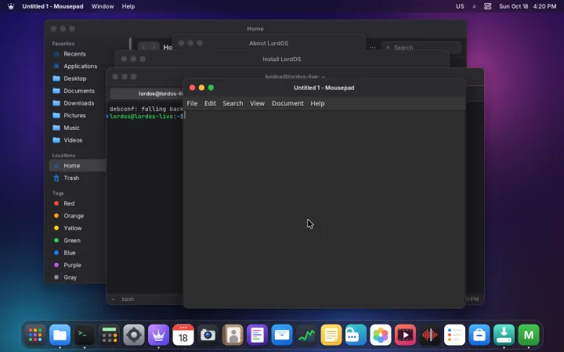564x352 pixels.
Task: Open the teal installer download icon
Action: click(504, 335)
